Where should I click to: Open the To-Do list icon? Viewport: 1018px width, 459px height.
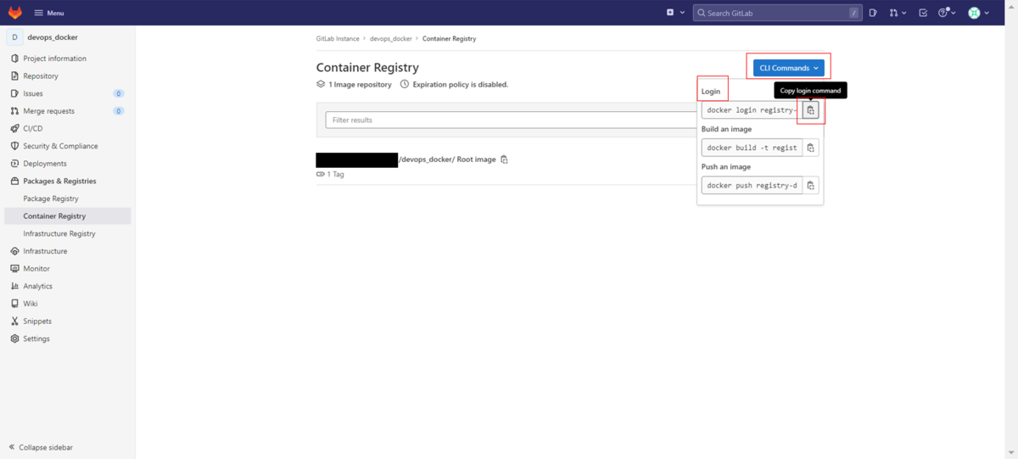pyautogui.click(x=923, y=13)
